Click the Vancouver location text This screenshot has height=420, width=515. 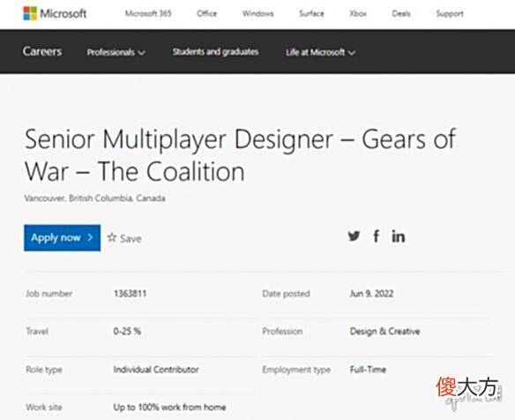94,199
